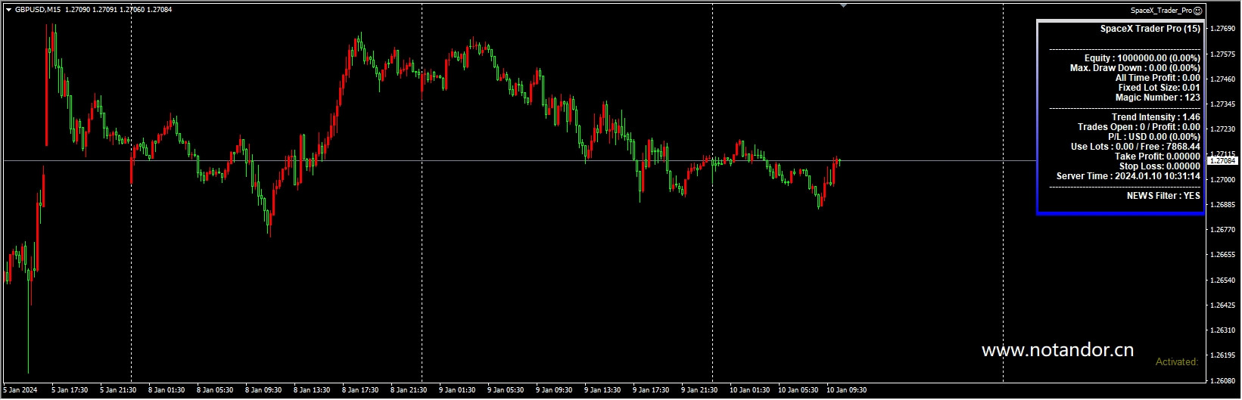The width and height of the screenshot is (1242, 400).
Task: Click the Server Time 2024.01.10 readout
Action: [1128, 176]
